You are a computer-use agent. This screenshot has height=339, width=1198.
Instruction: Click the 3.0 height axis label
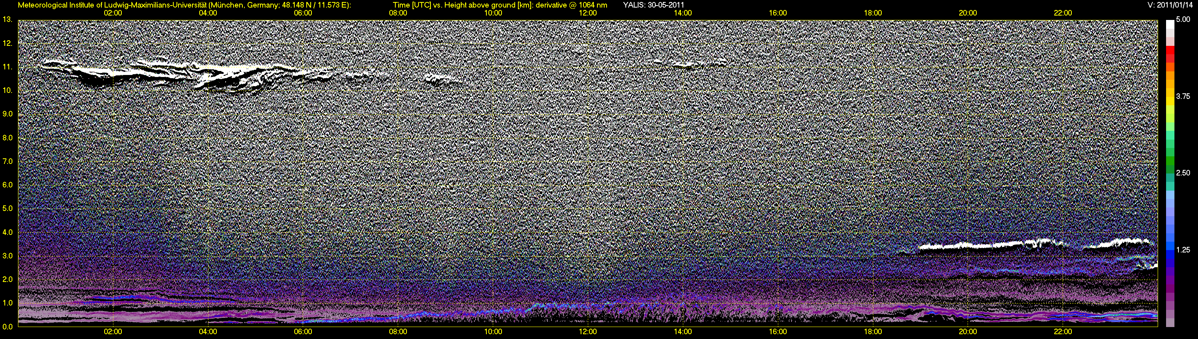pos(8,256)
